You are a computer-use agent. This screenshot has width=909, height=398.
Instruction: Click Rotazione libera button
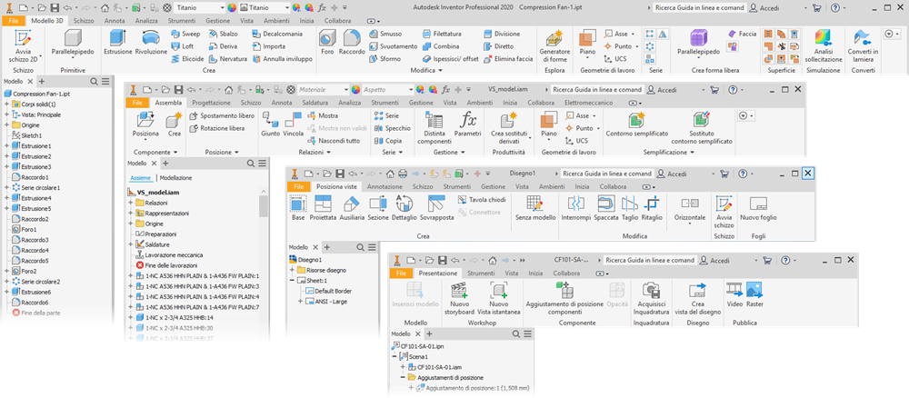[x=217, y=128]
